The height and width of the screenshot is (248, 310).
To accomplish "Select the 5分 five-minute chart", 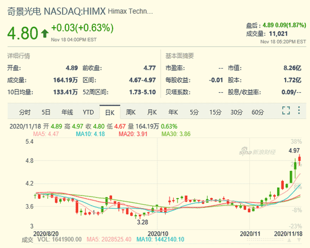I will point(194,112).
